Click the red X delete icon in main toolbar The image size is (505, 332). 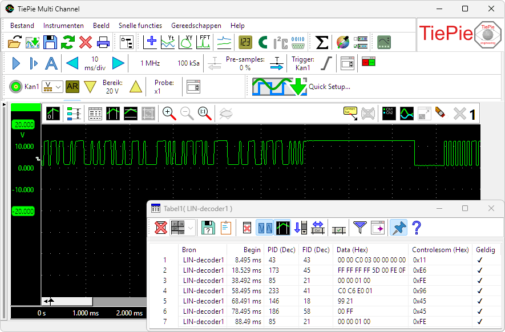(x=86, y=42)
